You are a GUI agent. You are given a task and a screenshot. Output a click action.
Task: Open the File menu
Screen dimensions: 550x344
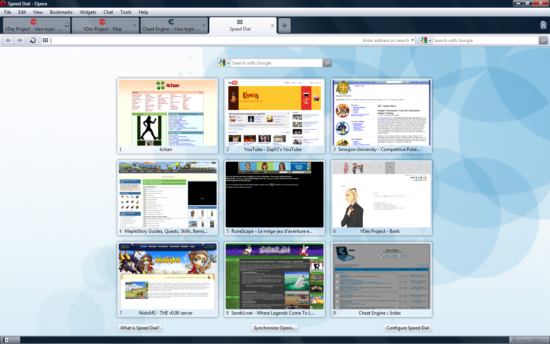[x=8, y=12]
